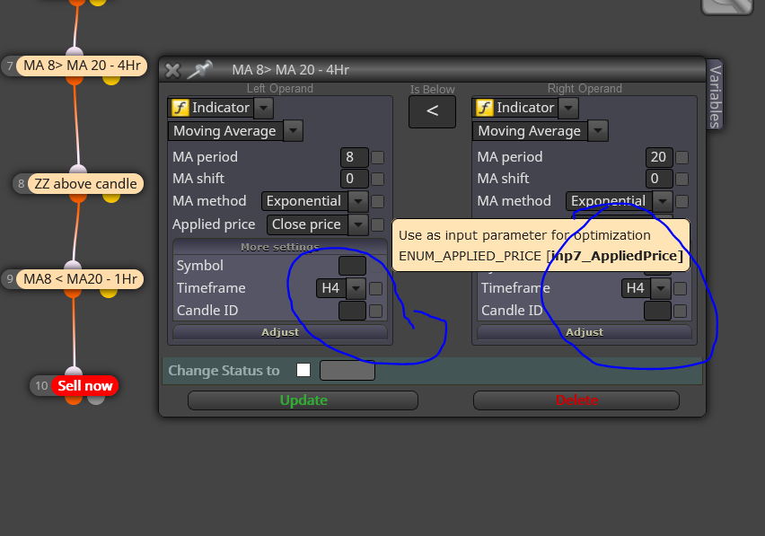The width and height of the screenshot is (765, 536).
Task: Toggle right Timeframe optimization checkbox
Action: click(x=680, y=289)
